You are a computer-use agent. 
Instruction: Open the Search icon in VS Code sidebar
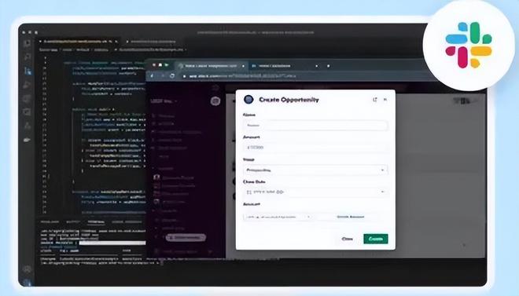[28, 57]
